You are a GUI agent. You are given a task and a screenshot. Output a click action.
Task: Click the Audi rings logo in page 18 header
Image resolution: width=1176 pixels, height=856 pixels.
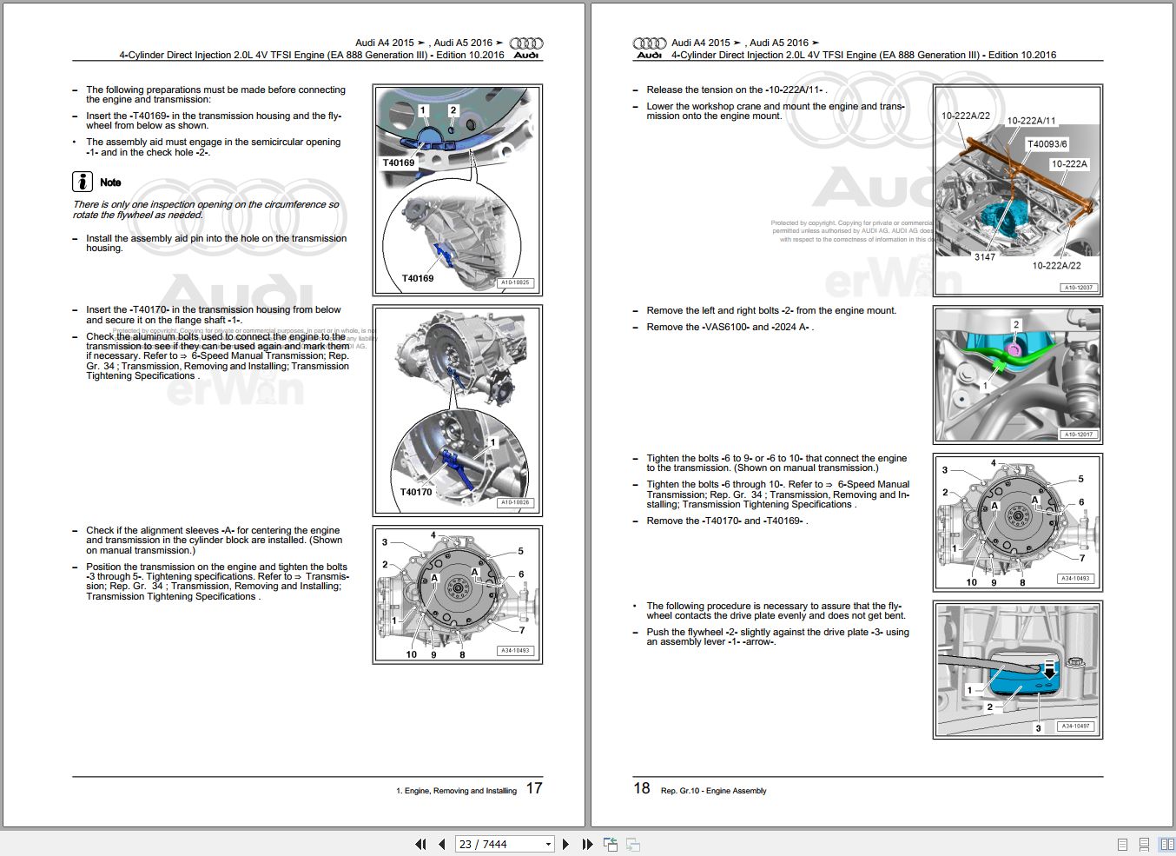coord(650,43)
